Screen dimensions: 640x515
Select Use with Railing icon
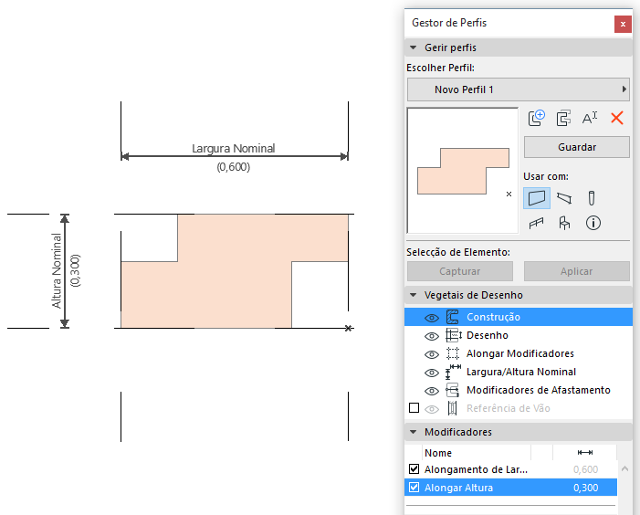pyautogui.click(x=536, y=223)
